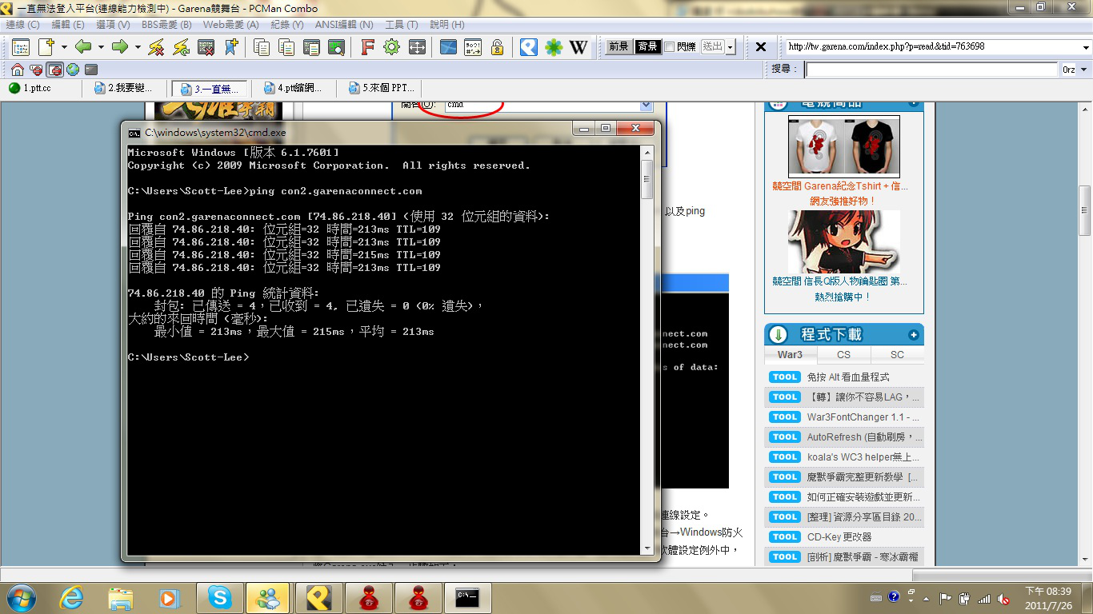The width and height of the screenshot is (1093, 614).
Task: Click the green ICQ flower icon
Action: pos(554,47)
